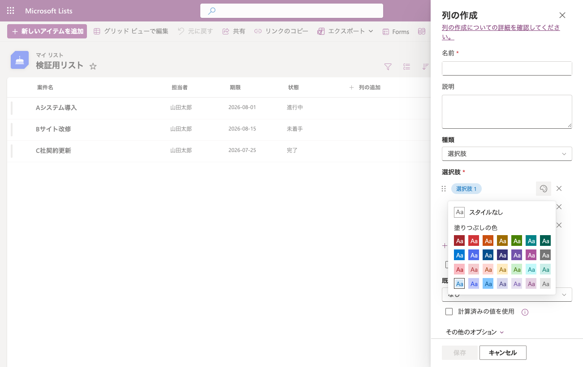Image resolution: width=583 pixels, height=367 pixels.
Task: Click the 説明 text area
Action: coord(507,112)
